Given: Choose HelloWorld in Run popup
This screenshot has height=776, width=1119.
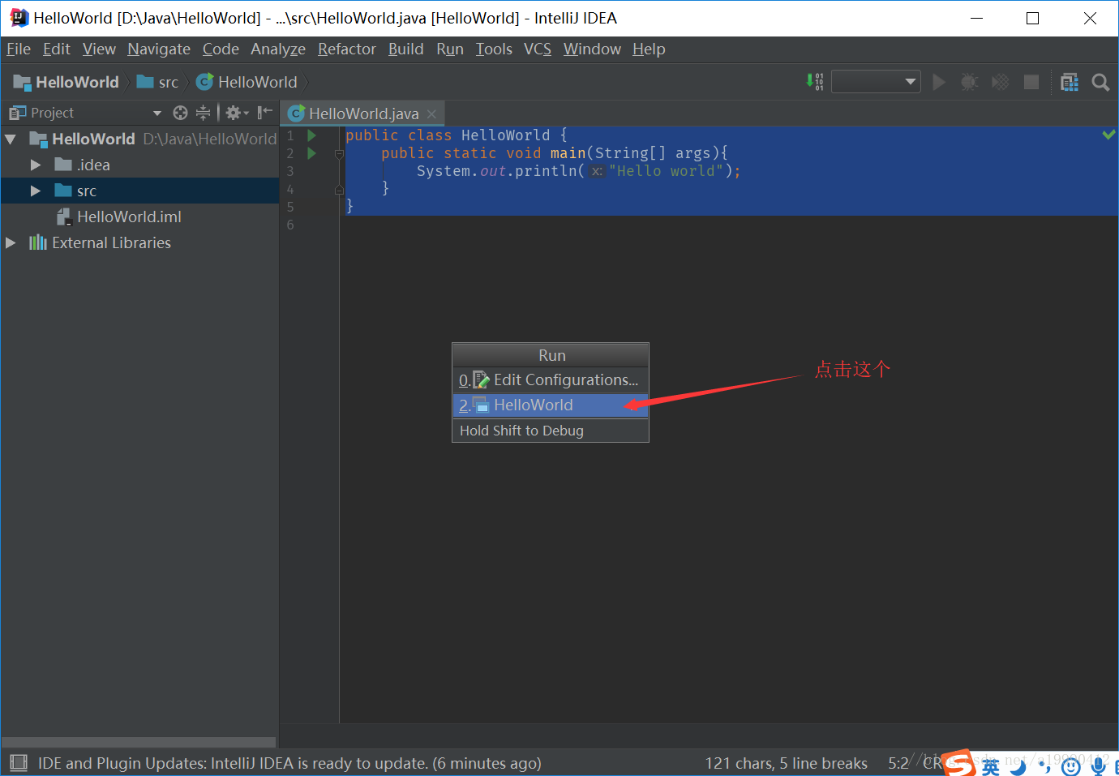Looking at the screenshot, I should point(551,405).
